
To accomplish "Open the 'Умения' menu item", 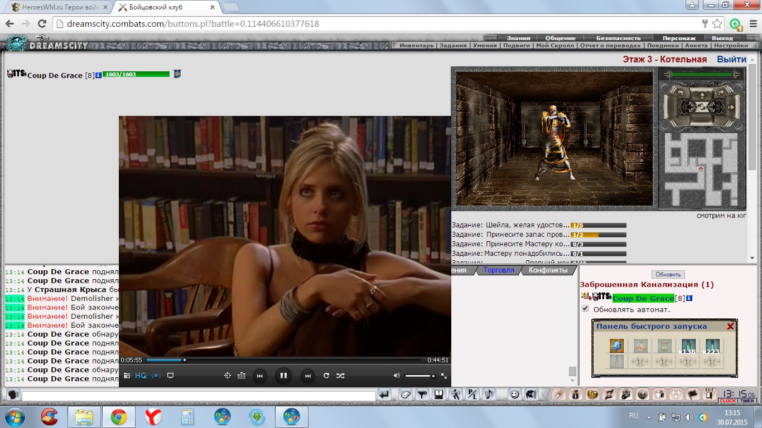I will (485, 46).
